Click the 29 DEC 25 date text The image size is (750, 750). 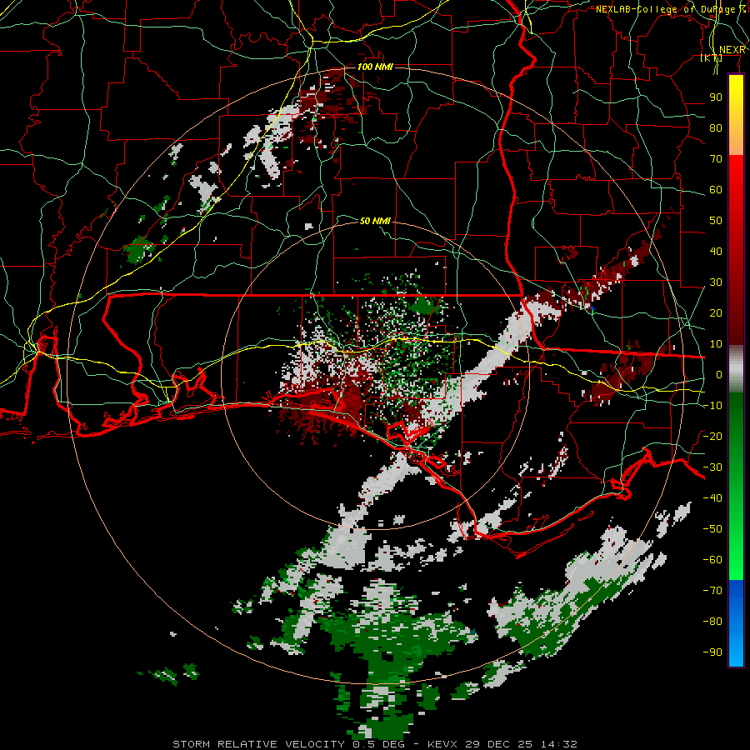[499, 744]
